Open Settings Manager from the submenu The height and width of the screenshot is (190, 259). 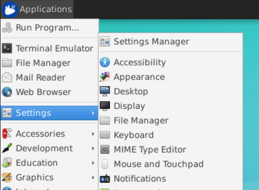[151, 41]
